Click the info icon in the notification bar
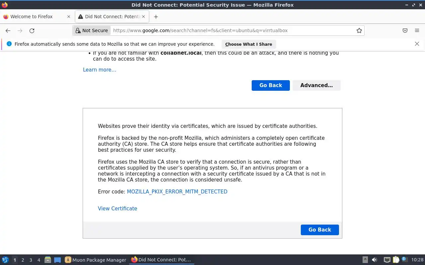The image size is (425, 265). 9,44
